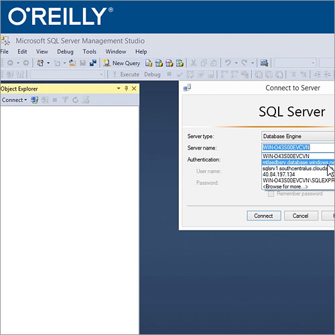Click the Uncomment Selected Lines icon
335x335 pixels.
click(304, 74)
